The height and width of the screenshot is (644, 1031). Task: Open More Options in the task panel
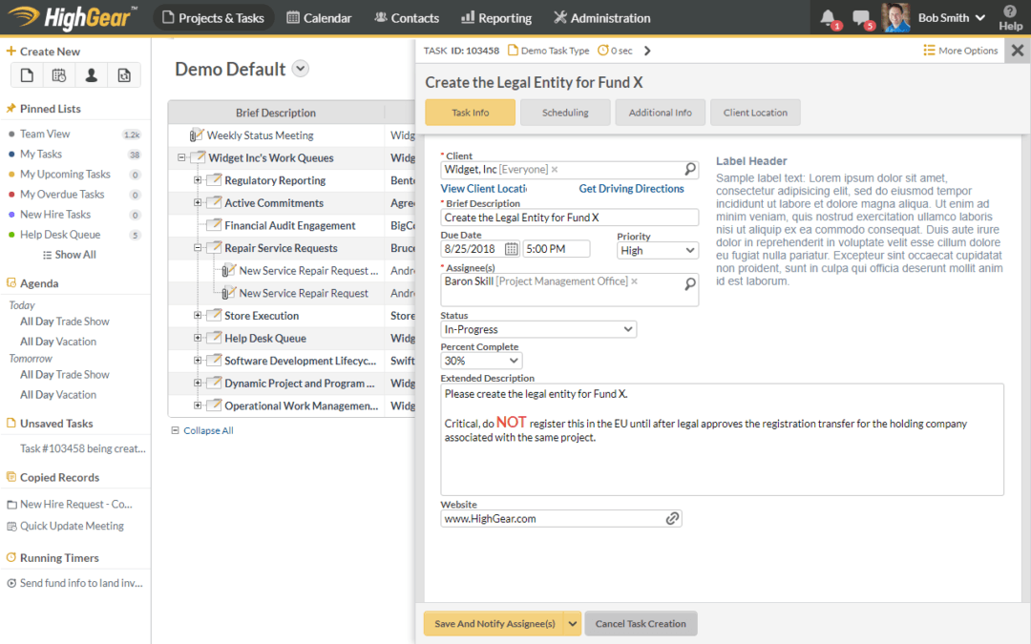tap(959, 50)
